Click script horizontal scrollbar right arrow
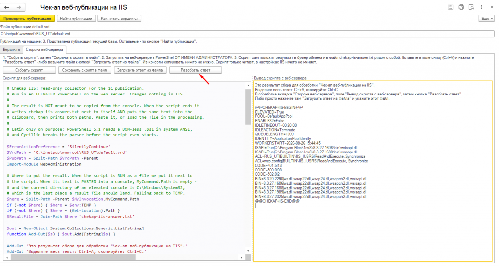The image size is (499, 266). 242,257
